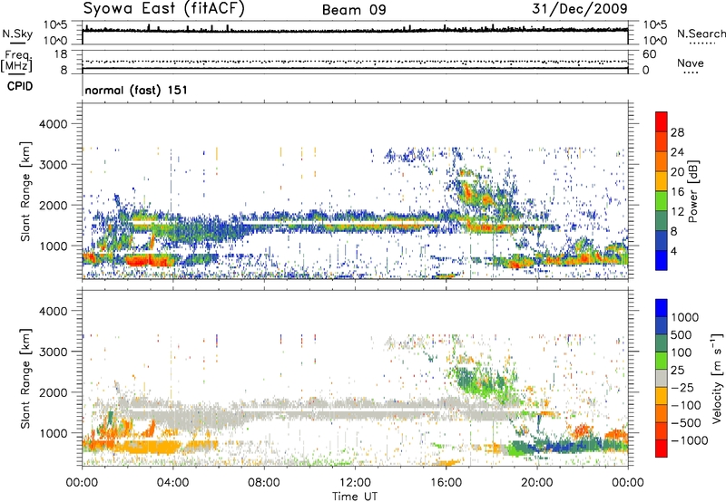Click the '20:00' time axis tick label
This screenshot has height=502, width=726.
click(536, 483)
